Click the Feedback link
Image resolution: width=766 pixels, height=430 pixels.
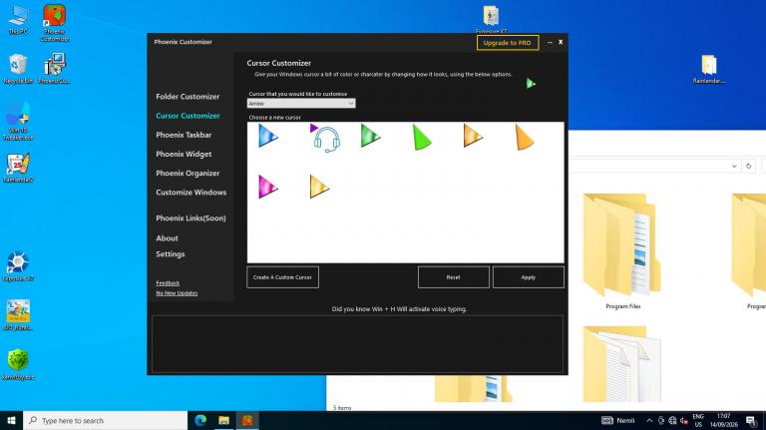[168, 283]
